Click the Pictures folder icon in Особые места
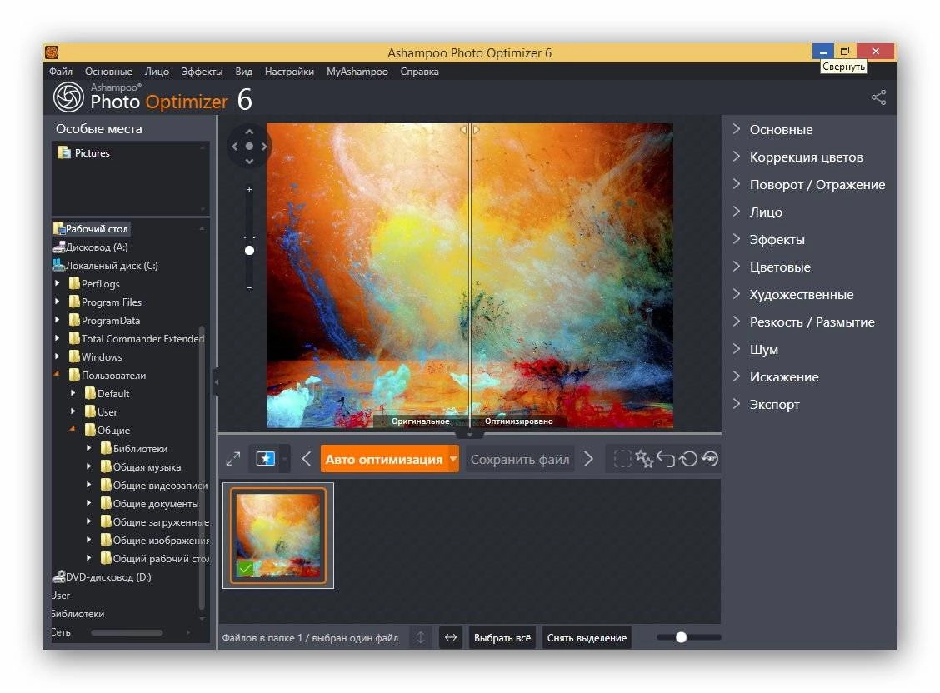The height and width of the screenshot is (693, 940). pos(63,152)
